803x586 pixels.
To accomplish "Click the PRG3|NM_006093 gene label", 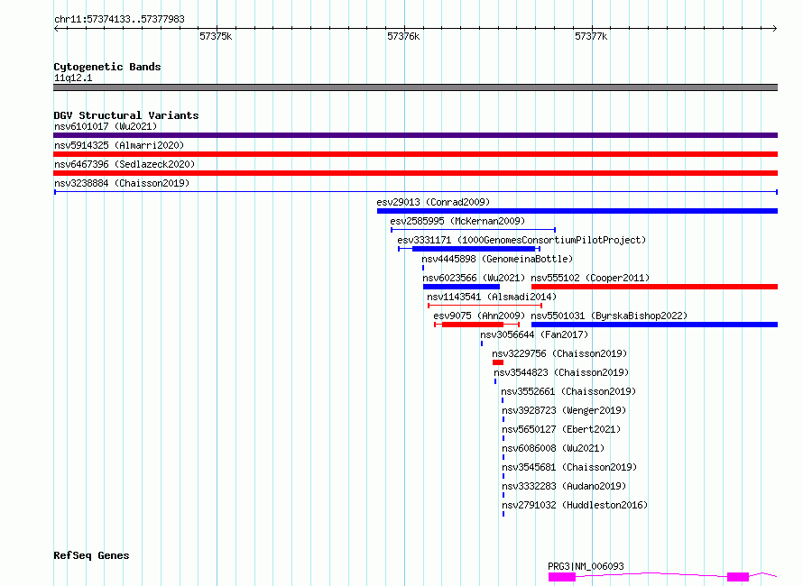I will [x=586, y=566].
